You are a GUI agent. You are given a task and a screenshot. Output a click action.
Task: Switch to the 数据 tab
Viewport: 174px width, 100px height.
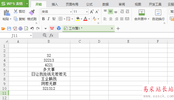click(106, 4)
